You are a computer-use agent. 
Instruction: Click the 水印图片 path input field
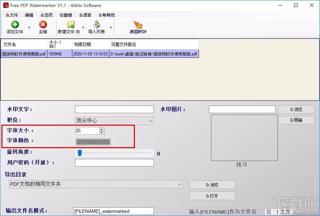pos(242,109)
